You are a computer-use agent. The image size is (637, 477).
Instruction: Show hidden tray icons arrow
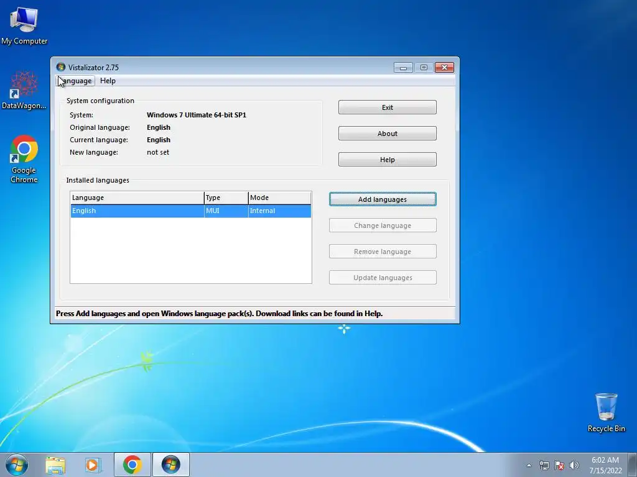529,465
